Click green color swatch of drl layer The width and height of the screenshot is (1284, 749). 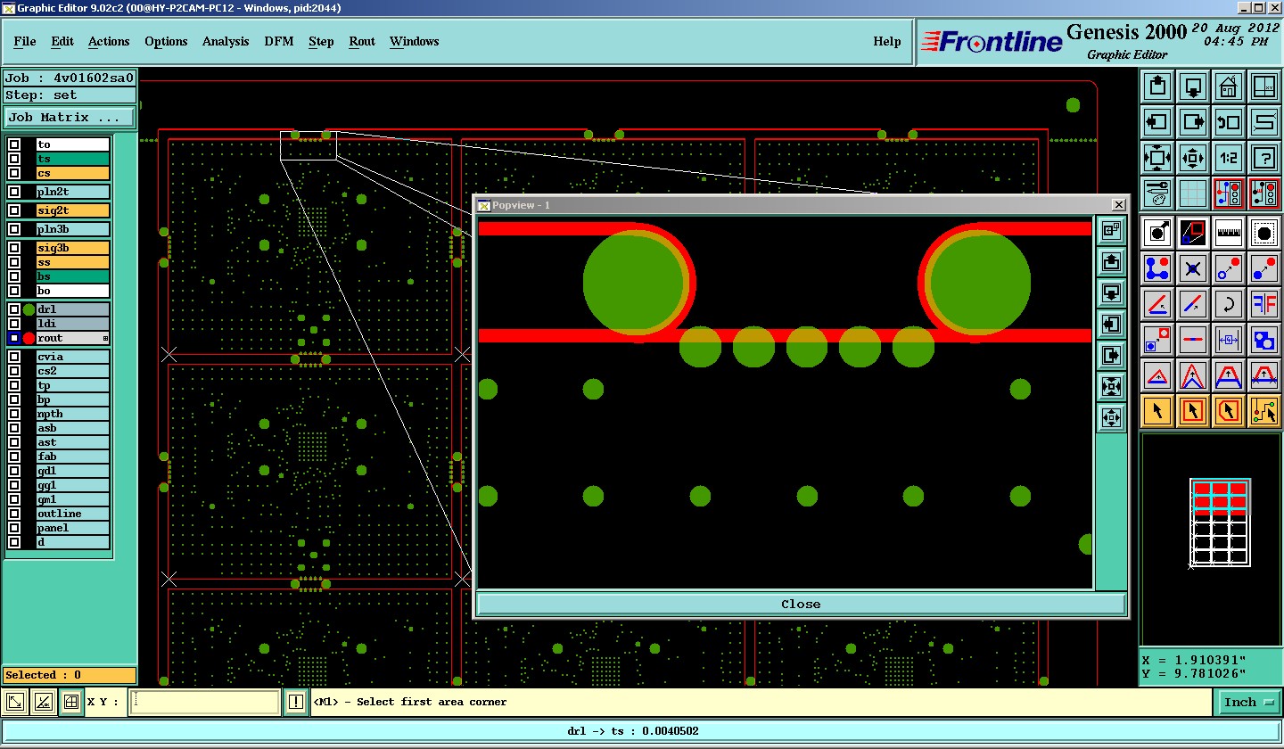[29, 309]
